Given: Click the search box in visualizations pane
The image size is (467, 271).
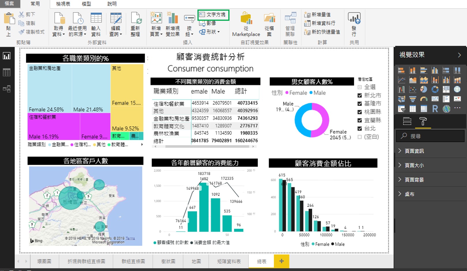Looking at the screenshot, I should click(430, 136).
